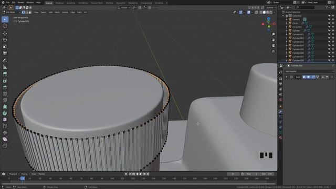Image resolution: width=336 pixels, height=189 pixels.
Task: Switch to the Modeling workspace tab
Action: pyautogui.click(x=59, y=3)
